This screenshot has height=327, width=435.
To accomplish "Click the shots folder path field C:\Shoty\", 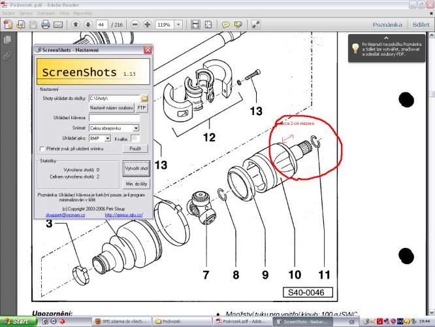I will point(114,98).
